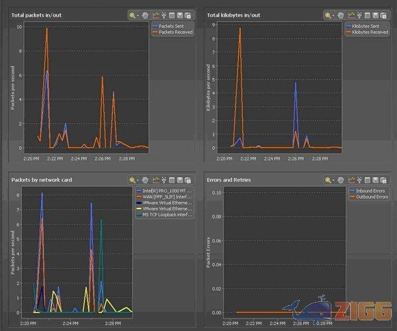Image resolution: width=397 pixels, height=331 pixels.
Task: Click blue Intel PRO_1000 MT legend color swatch
Action: coord(138,190)
